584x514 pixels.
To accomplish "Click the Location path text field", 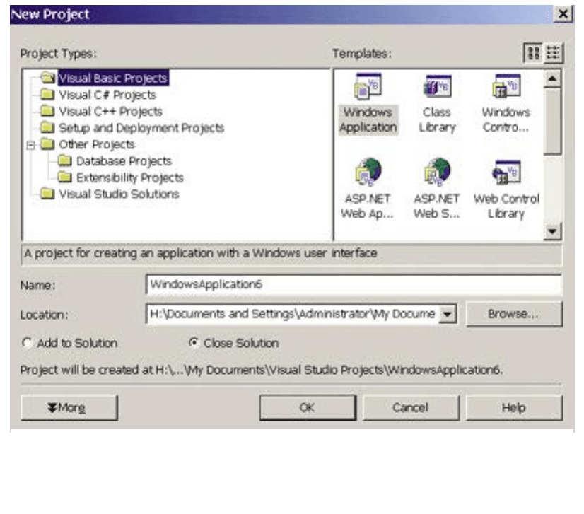I will (293, 314).
